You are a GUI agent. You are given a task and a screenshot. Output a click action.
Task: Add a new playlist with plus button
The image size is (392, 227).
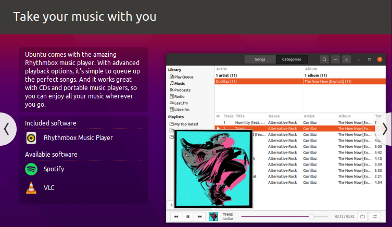tap(170, 205)
